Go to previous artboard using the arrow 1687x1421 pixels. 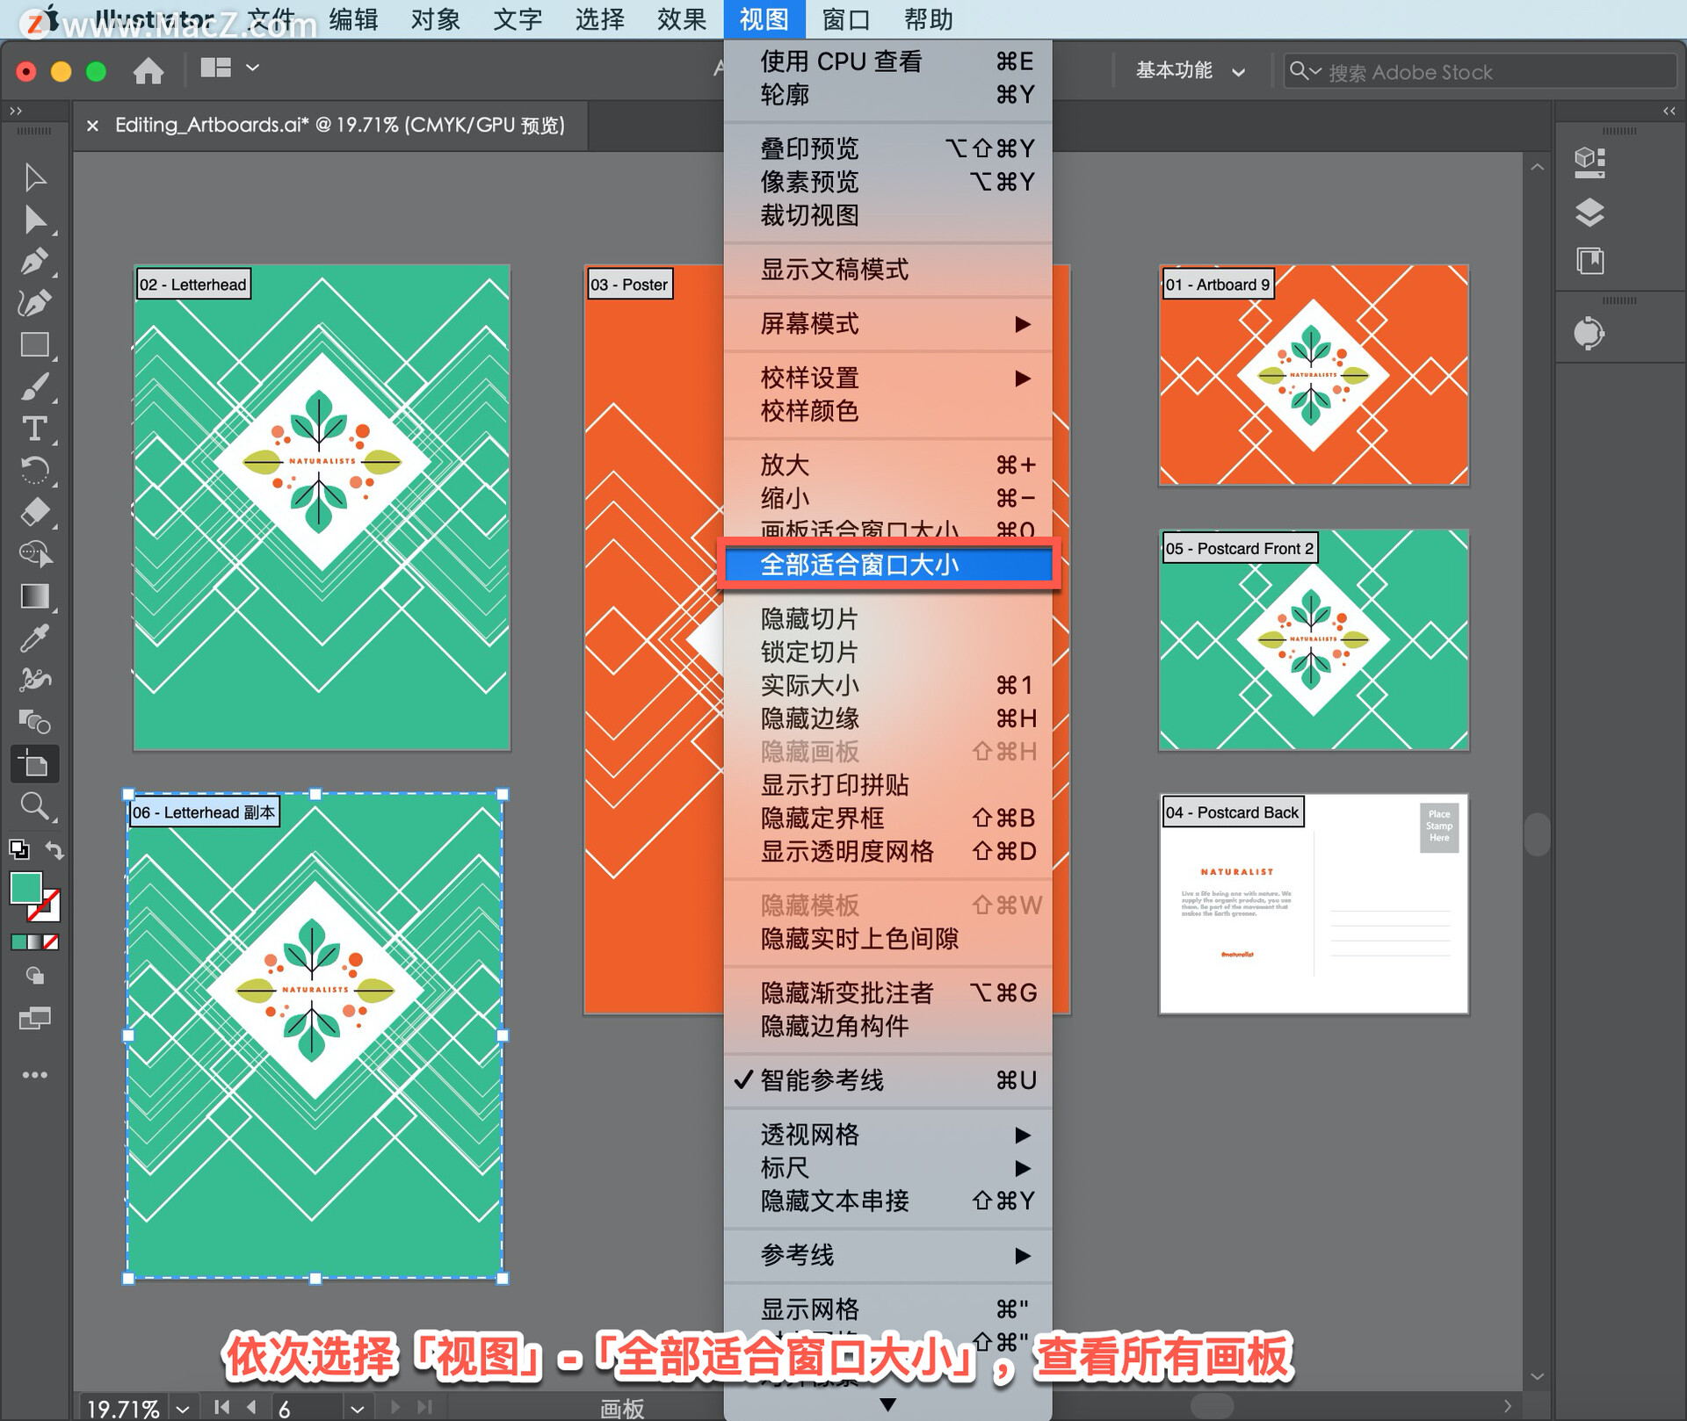pos(252,1407)
